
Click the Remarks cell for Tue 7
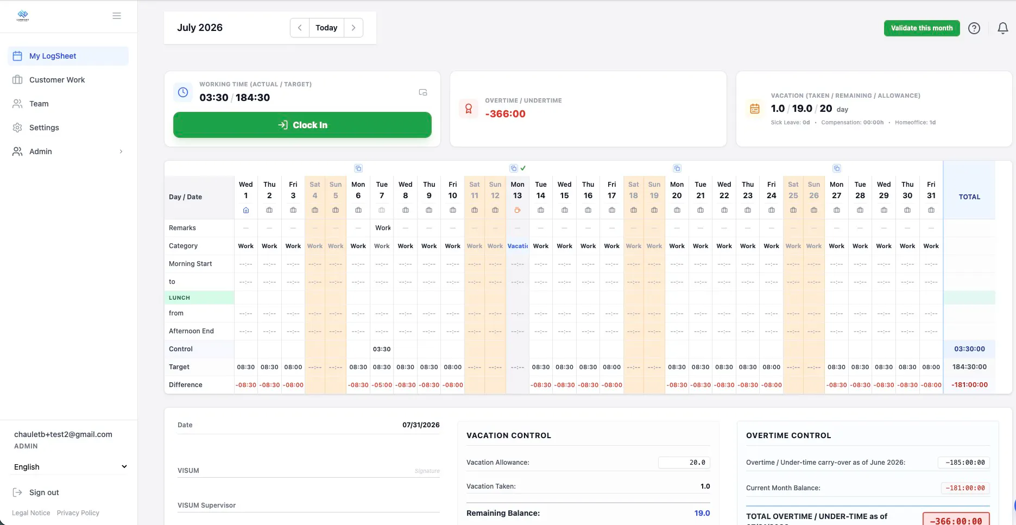pyautogui.click(x=382, y=228)
